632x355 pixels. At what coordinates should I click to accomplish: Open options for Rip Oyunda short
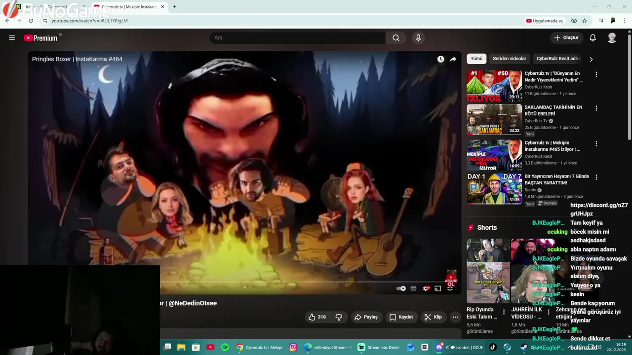[504, 312]
